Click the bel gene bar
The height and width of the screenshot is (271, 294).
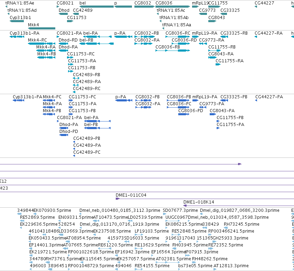(96, 7)
